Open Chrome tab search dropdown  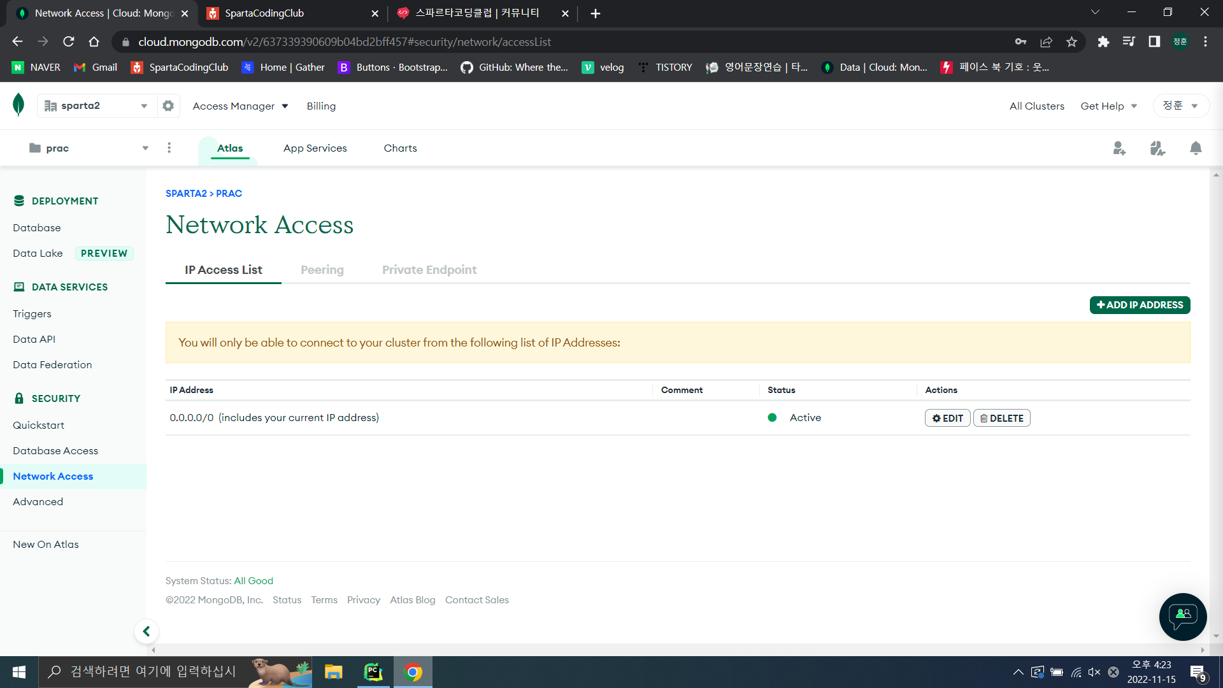[1095, 13]
